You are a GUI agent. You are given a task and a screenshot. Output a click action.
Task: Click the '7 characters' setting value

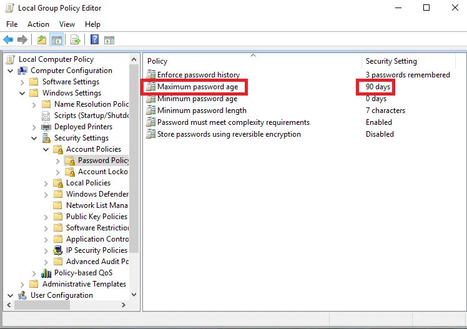coord(385,110)
